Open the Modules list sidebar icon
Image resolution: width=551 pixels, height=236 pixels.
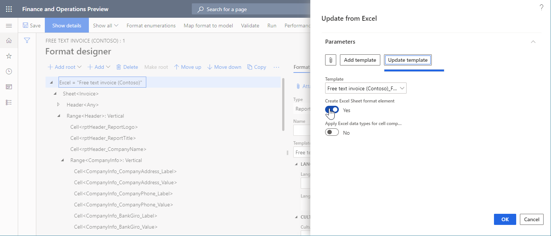coord(9,102)
